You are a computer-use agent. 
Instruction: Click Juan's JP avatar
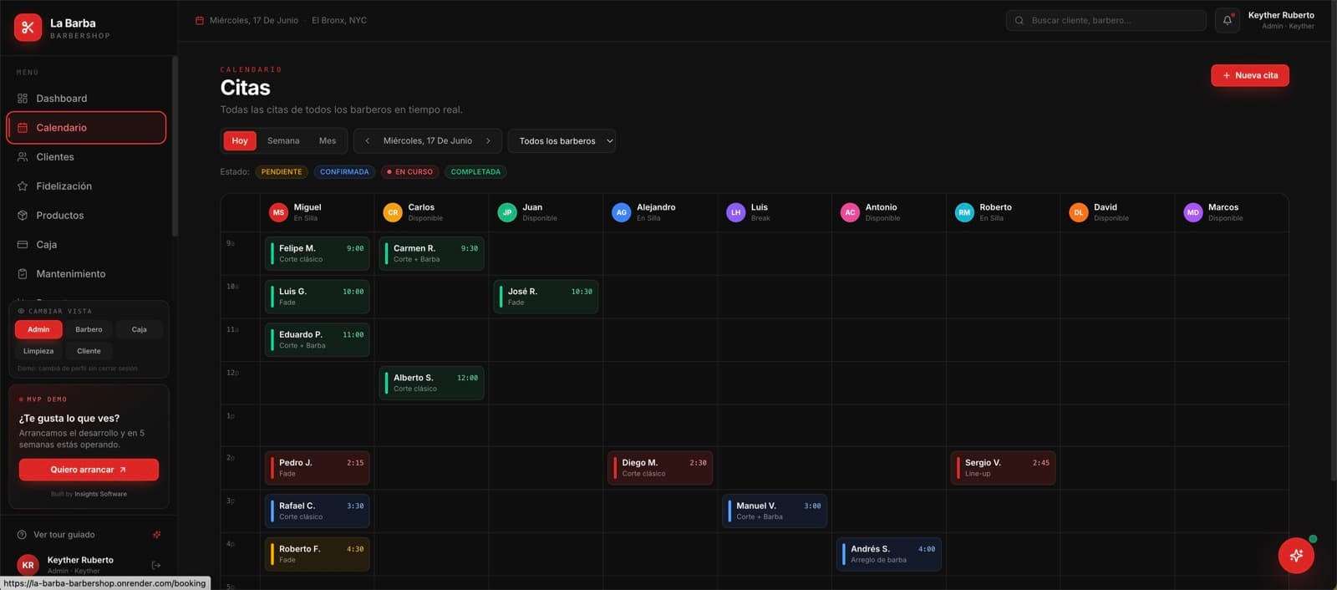click(507, 212)
